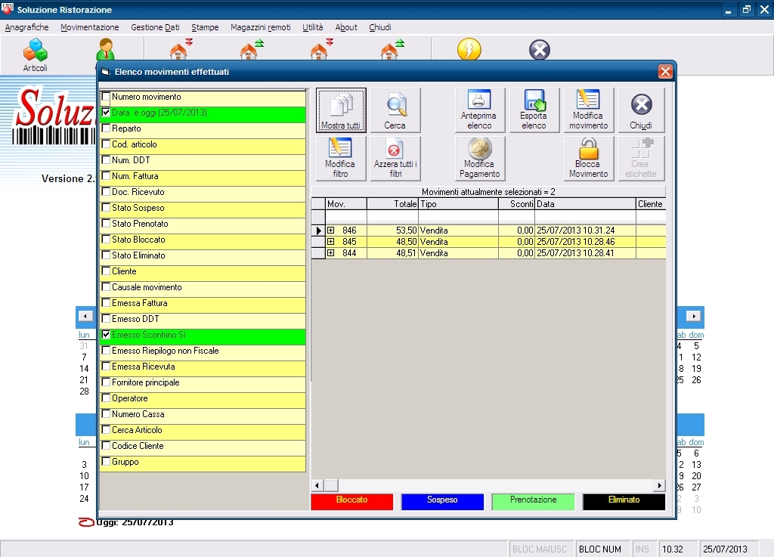Open the Utilità menu

click(x=313, y=27)
